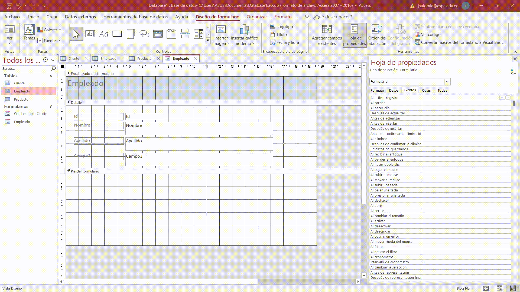Pick the Navigation Control tool
The width and height of the screenshot is (520, 292).
(x=158, y=34)
